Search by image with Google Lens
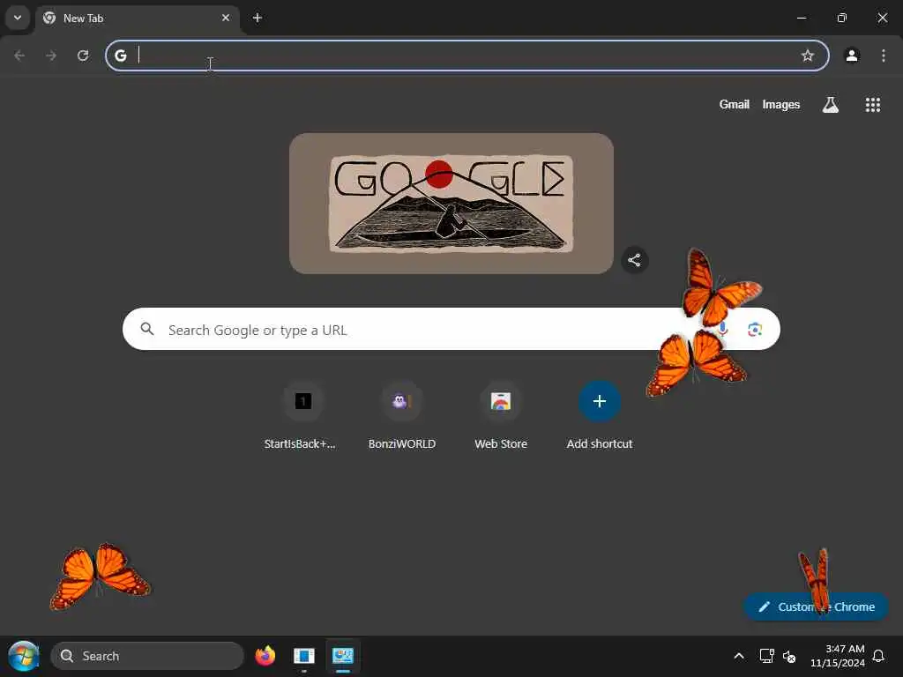Viewport: 903px width, 677px height. coord(755,329)
